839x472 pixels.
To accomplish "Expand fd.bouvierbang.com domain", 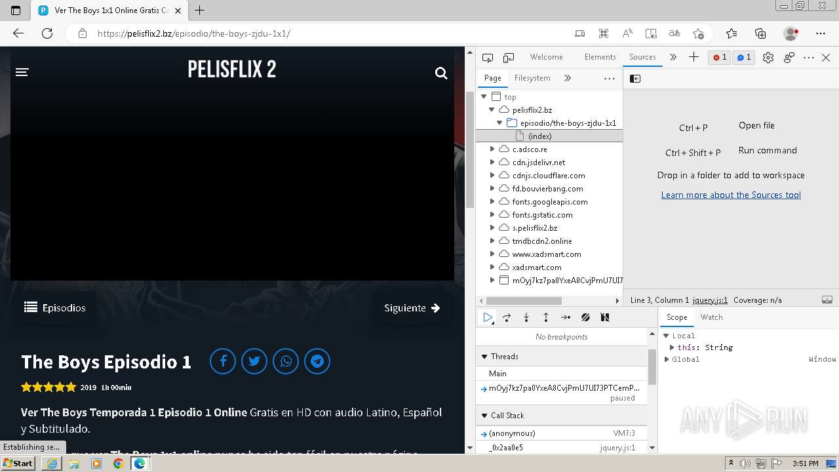I will coord(492,188).
